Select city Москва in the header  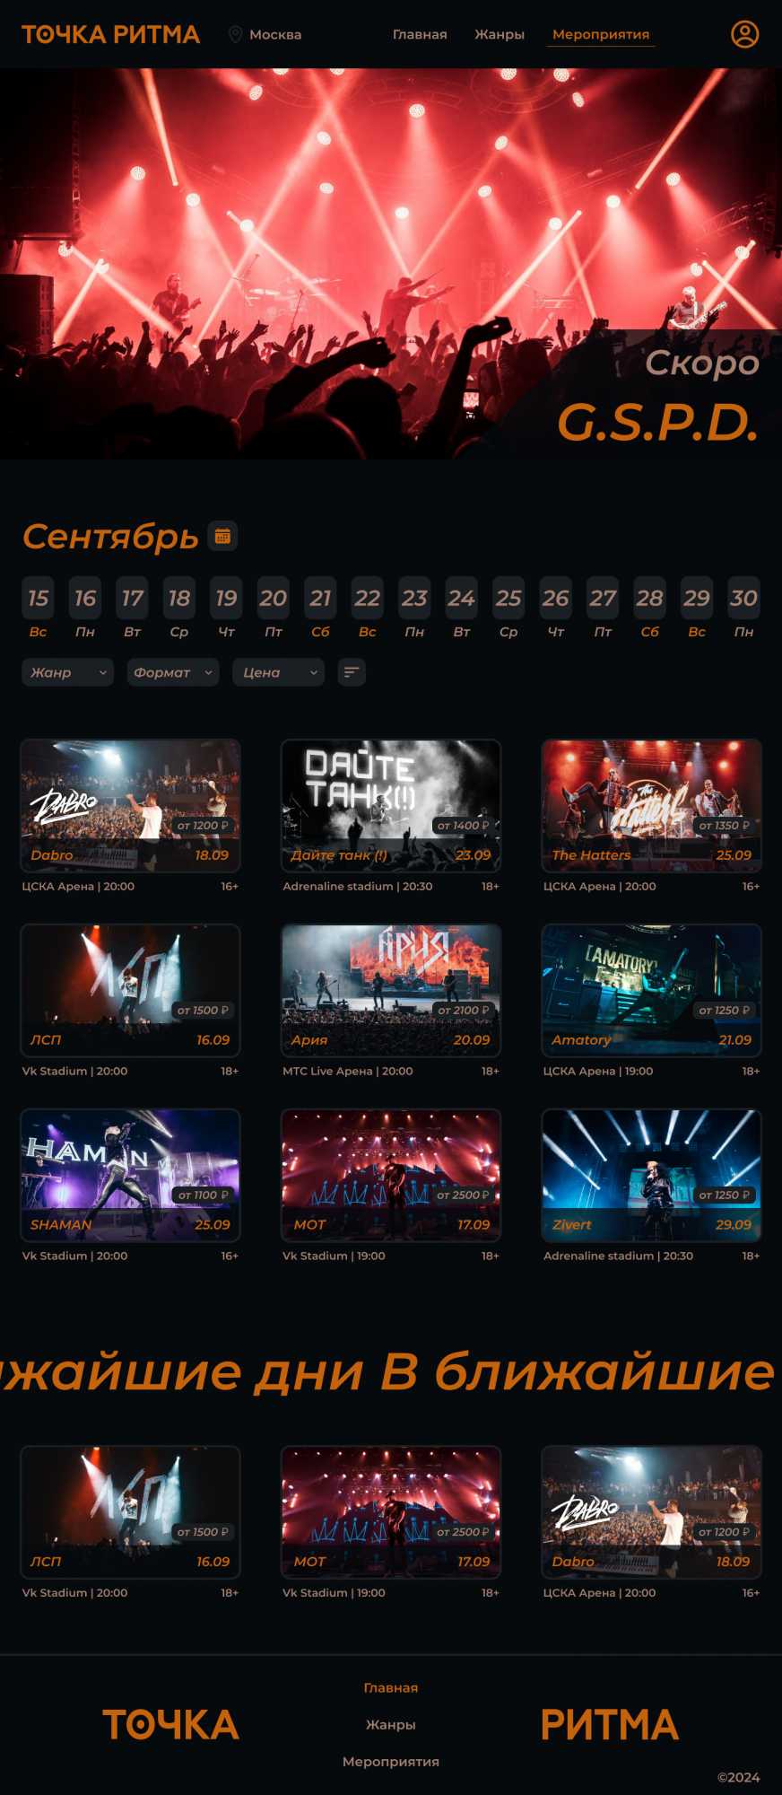click(x=275, y=34)
